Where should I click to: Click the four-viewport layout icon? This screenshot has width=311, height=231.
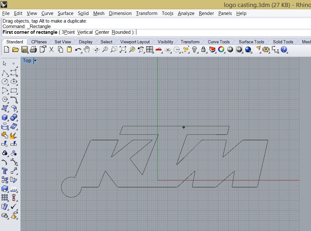(149, 49)
